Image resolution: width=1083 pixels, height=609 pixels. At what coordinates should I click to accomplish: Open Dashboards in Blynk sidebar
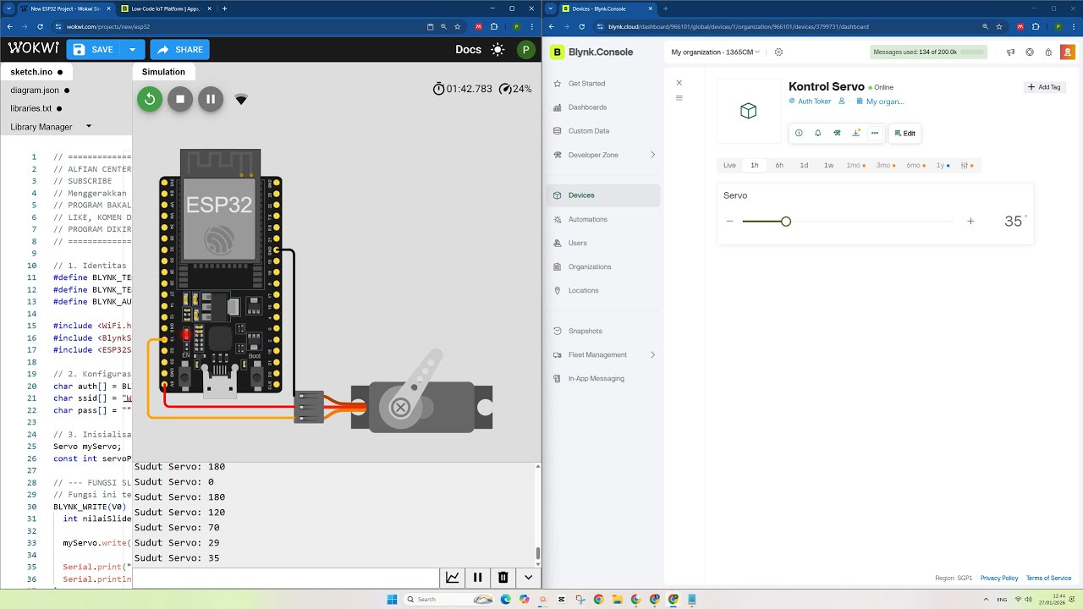[587, 107]
